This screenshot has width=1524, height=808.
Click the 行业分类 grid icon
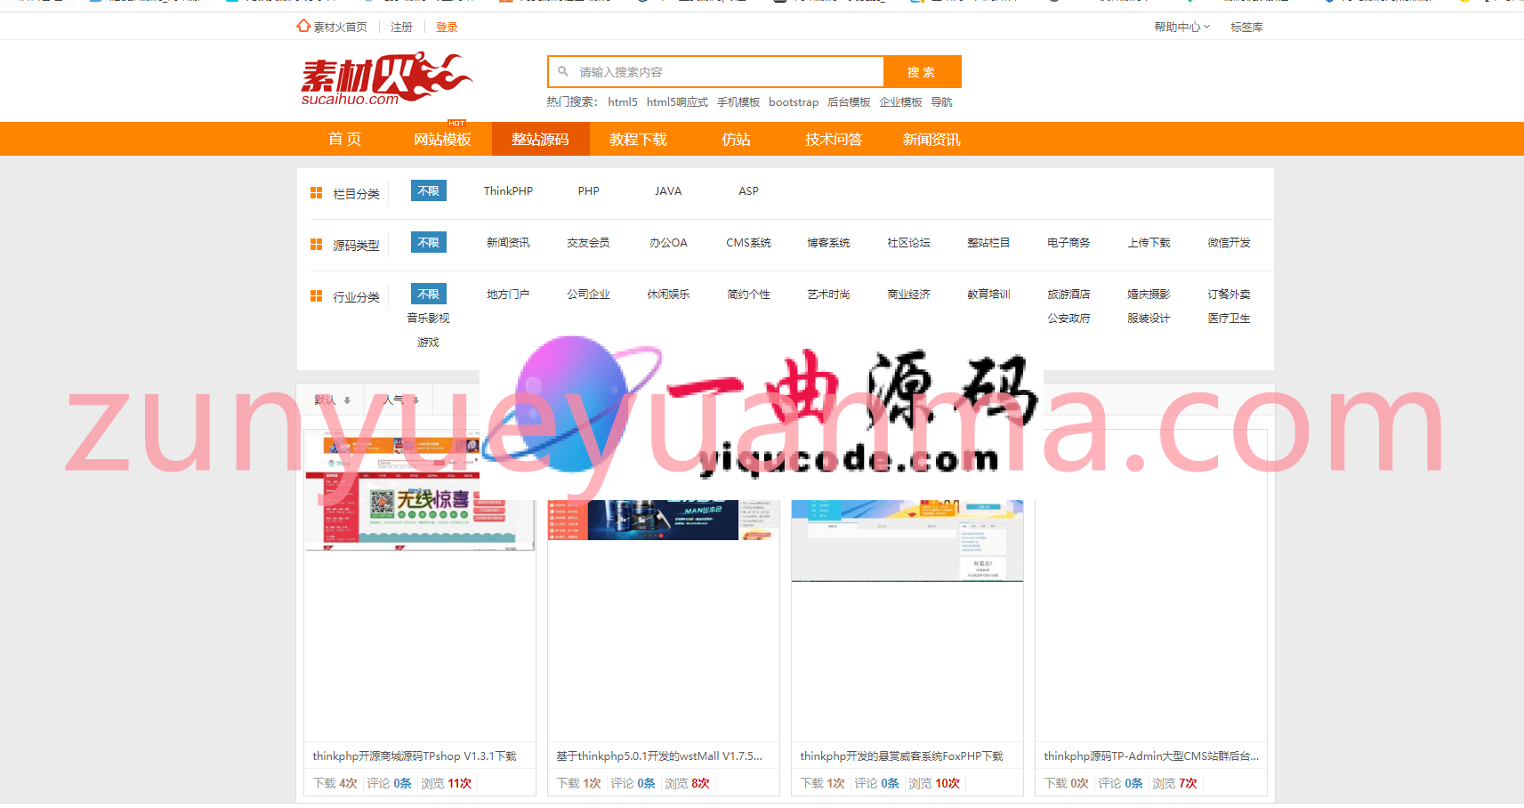tap(316, 295)
